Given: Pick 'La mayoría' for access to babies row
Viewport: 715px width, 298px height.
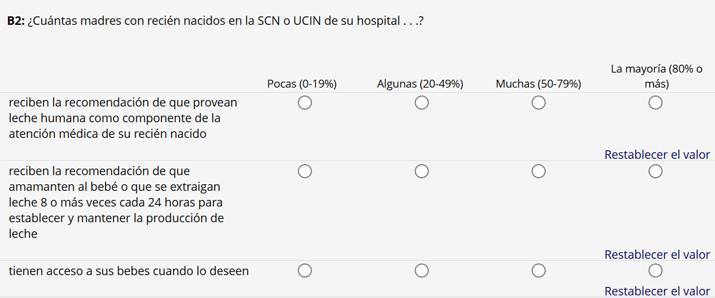Looking at the screenshot, I should tap(656, 271).
